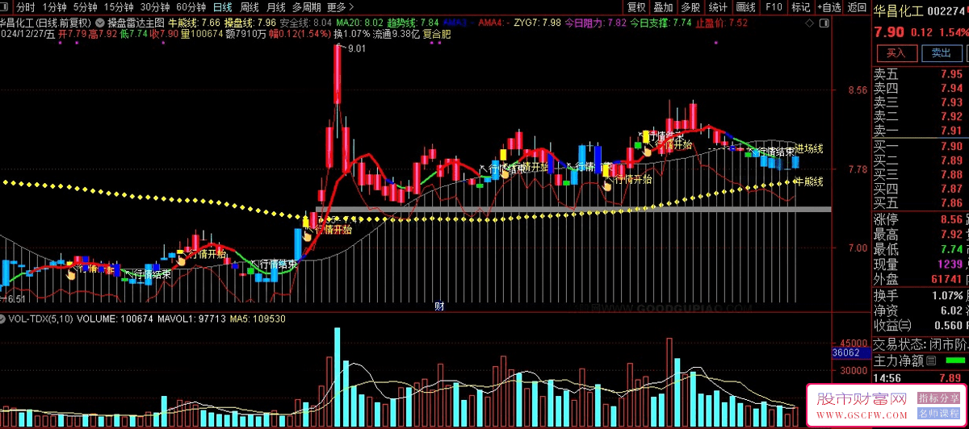This screenshot has width=969, height=429.
Task: Open F10 company information
Action: (x=774, y=7)
